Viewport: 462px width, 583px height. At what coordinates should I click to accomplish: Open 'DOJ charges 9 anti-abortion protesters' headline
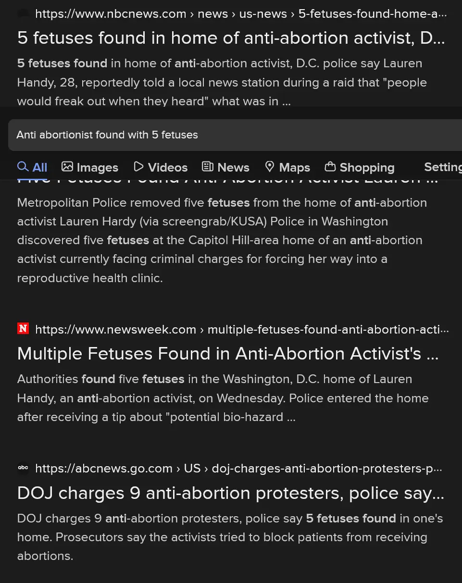pyautogui.click(x=230, y=493)
